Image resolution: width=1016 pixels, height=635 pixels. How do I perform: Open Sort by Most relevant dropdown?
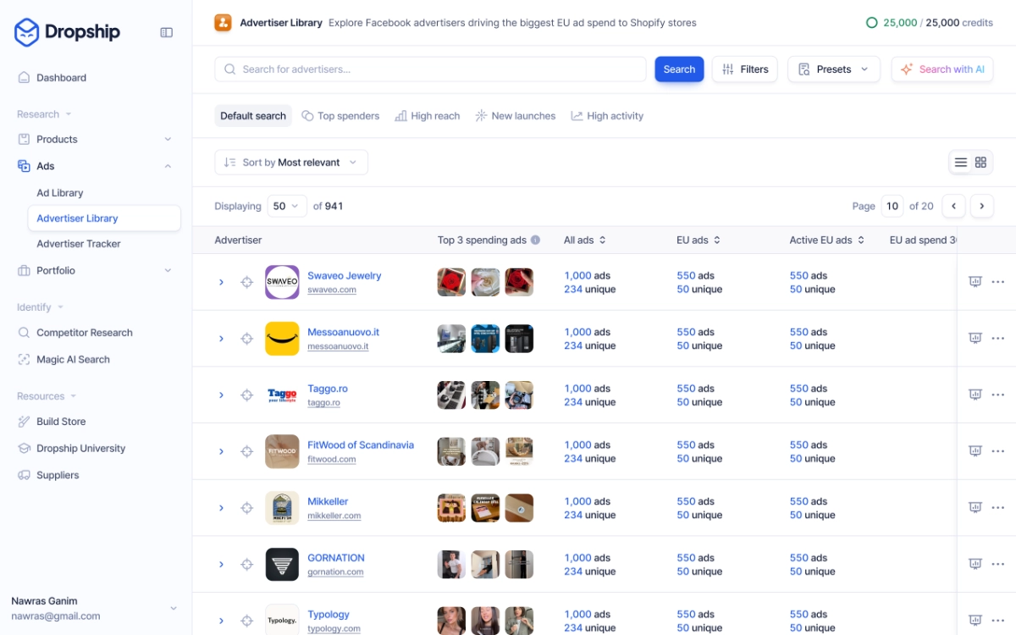click(291, 163)
